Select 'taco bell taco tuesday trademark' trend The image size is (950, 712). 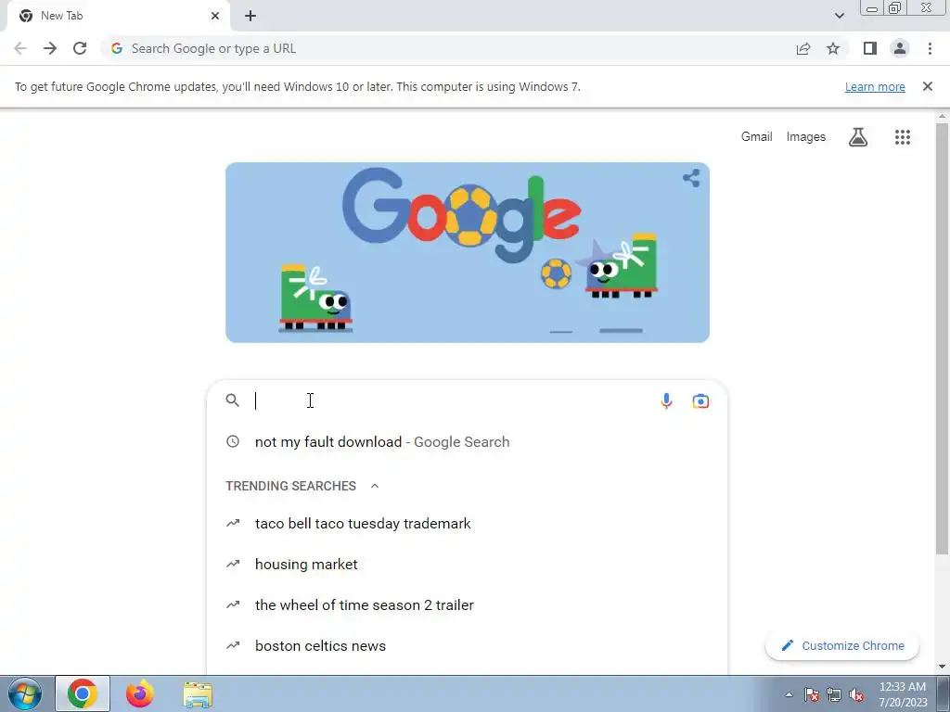click(x=467, y=524)
